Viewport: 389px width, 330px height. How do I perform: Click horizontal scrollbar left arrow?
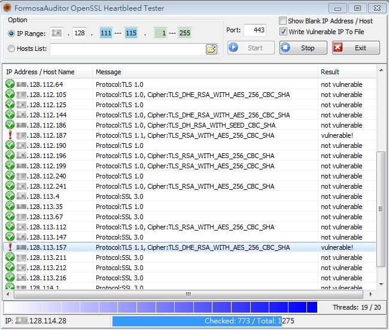point(8,294)
